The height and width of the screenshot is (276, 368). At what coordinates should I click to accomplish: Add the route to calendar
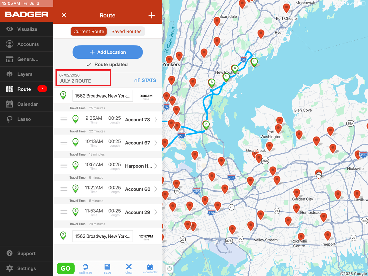150,269
